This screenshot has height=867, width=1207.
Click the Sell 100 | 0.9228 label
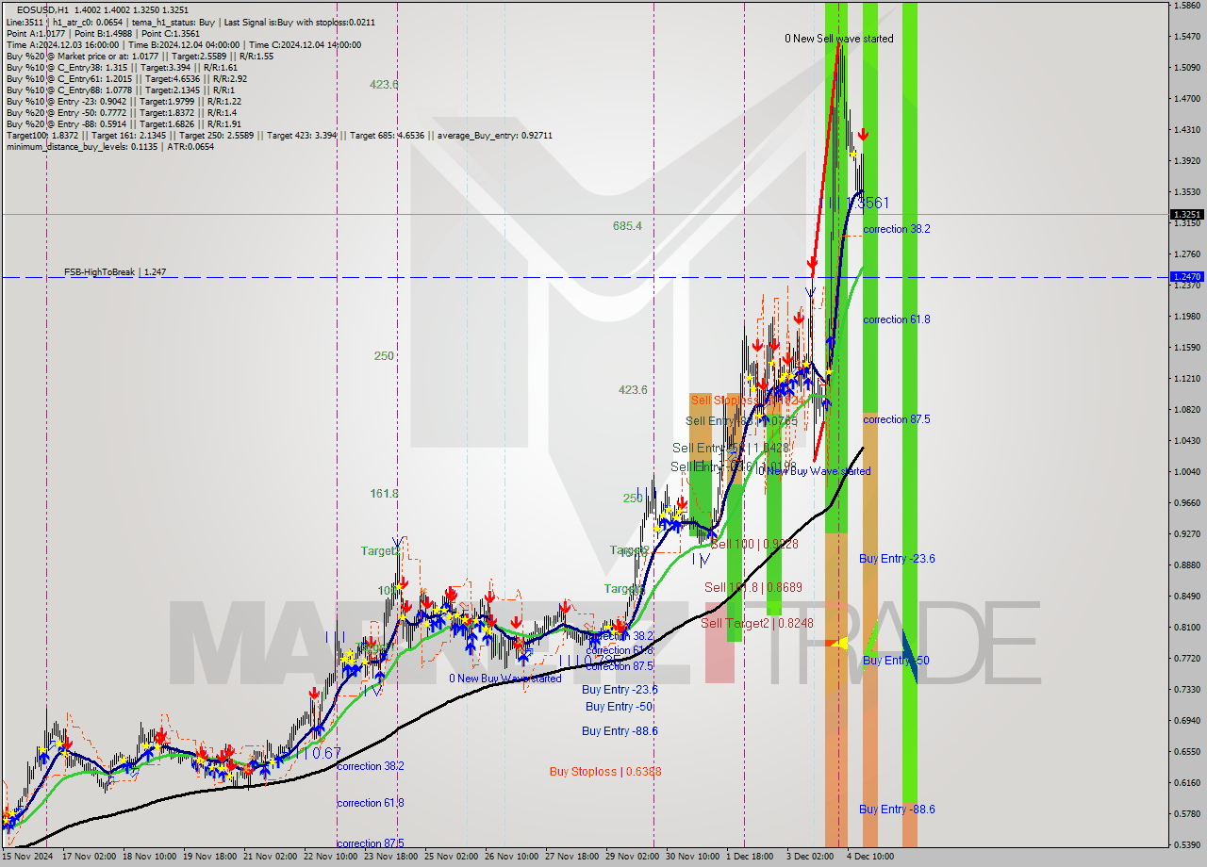[x=754, y=545]
